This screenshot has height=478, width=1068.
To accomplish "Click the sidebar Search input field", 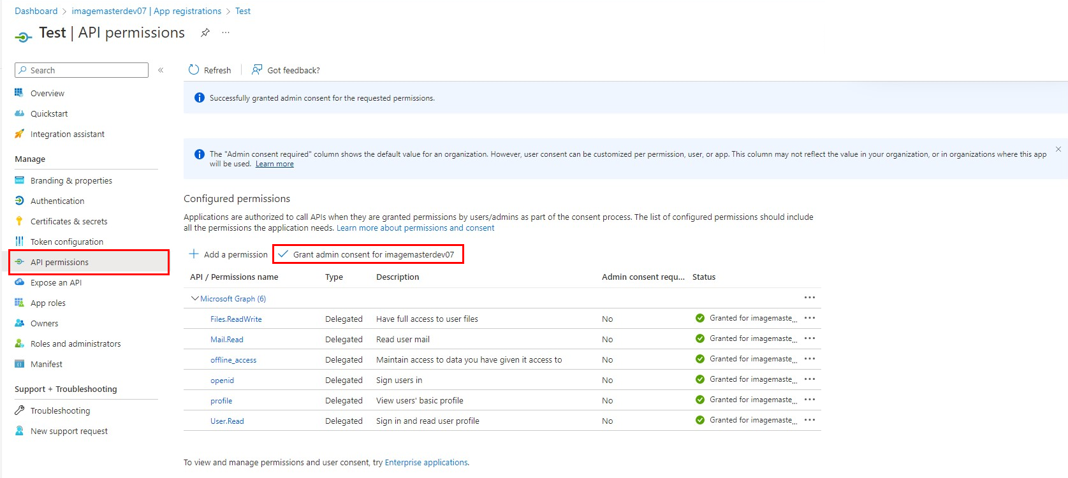I will [82, 70].
